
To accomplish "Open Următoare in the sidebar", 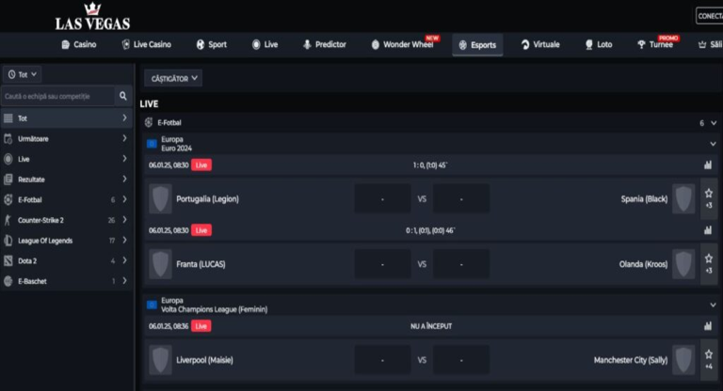I will click(x=67, y=138).
